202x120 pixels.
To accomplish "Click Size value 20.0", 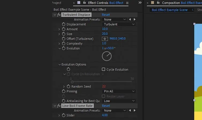I will click(x=105, y=34).
